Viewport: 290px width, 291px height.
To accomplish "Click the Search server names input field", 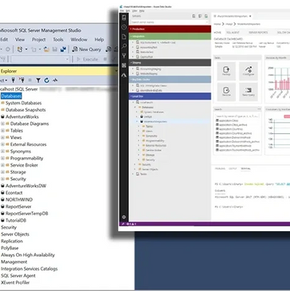I will [x=169, y=22].
